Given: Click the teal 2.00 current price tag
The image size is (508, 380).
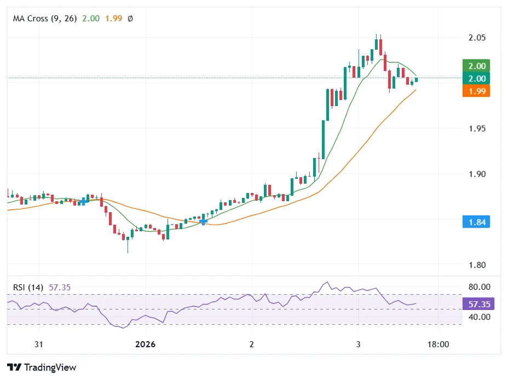Looking at the screenshot, I should tap(476, 79).
